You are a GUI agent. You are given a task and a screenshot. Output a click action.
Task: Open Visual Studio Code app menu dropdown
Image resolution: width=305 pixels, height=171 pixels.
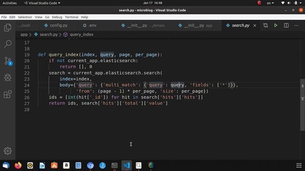(x=42, y=3)
